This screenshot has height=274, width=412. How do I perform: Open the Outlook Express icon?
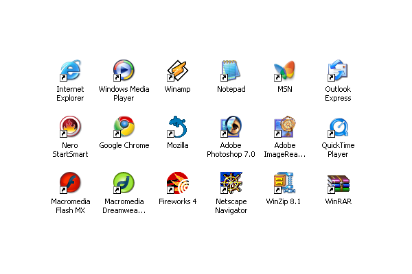tap(338, 71)
